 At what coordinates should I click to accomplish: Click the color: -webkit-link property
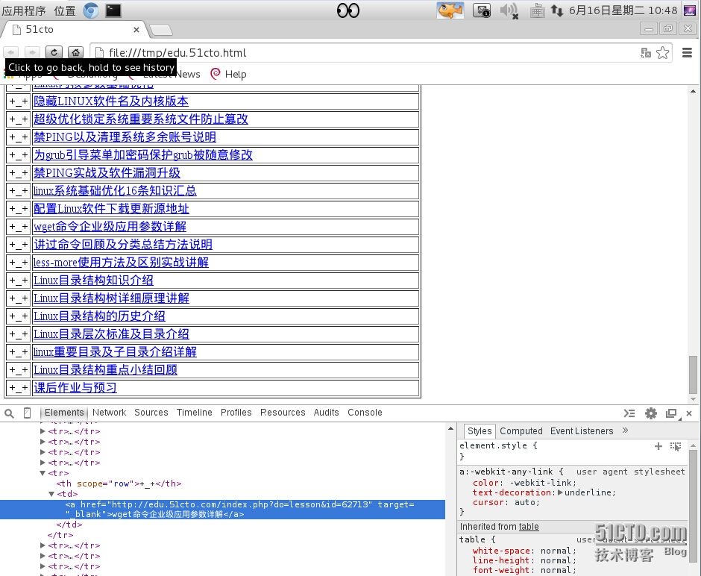click(524, 483)
